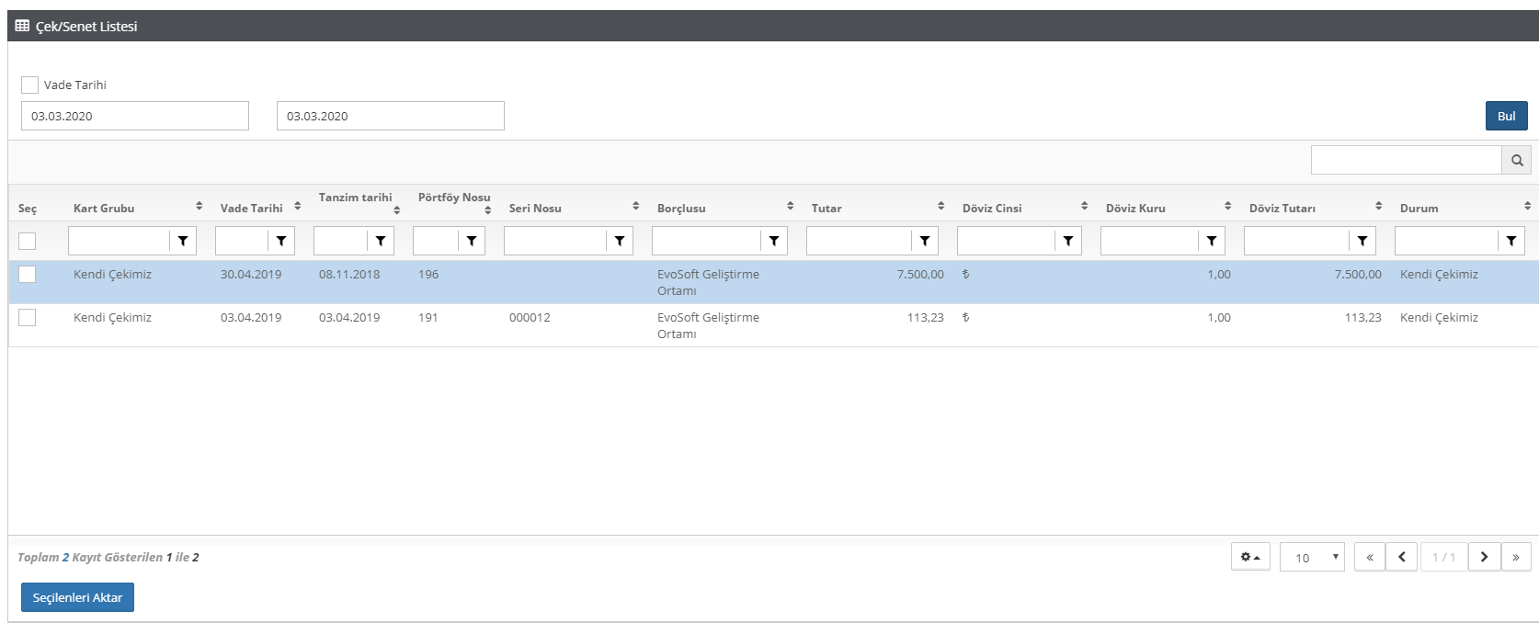Go to previous page arrow

point(1401,557)
